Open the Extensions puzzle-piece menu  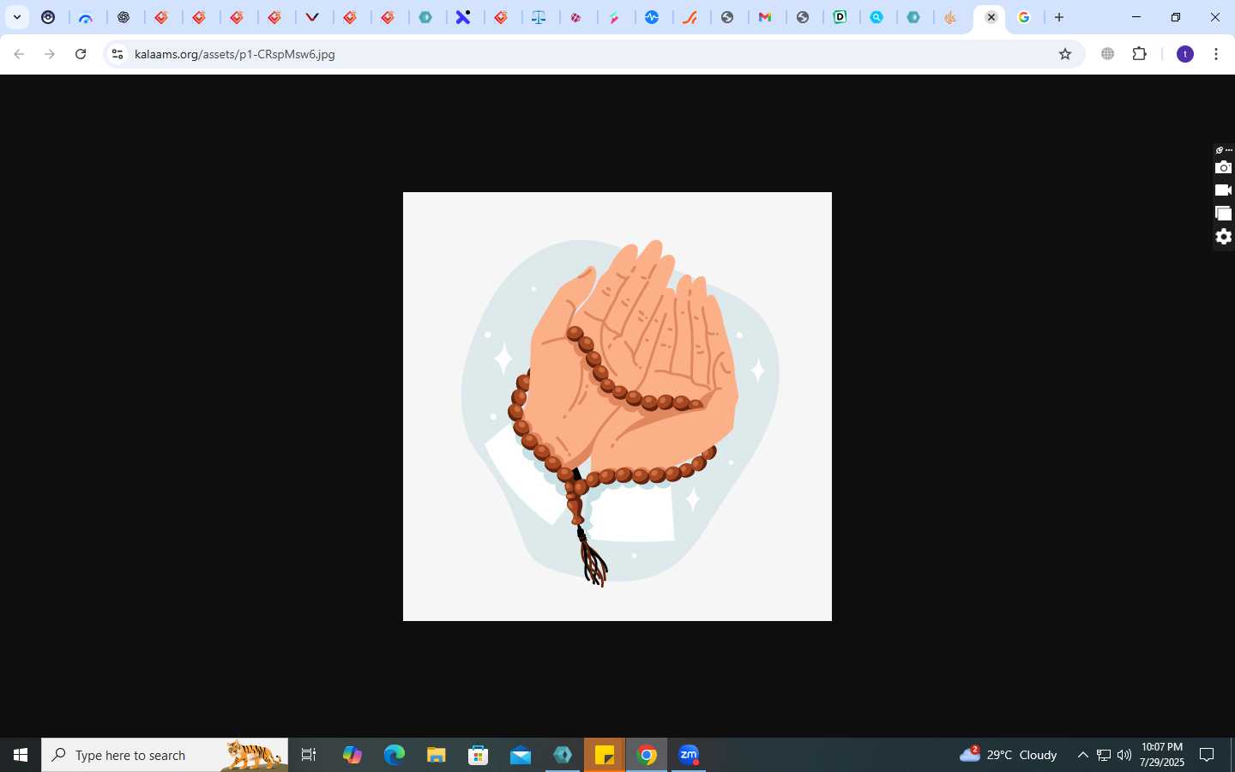click(1140, 54)
